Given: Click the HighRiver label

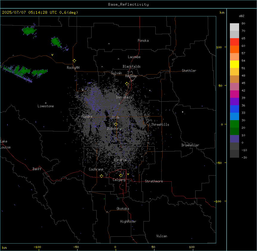Looking at the screenshot, I should pos(128,221).
